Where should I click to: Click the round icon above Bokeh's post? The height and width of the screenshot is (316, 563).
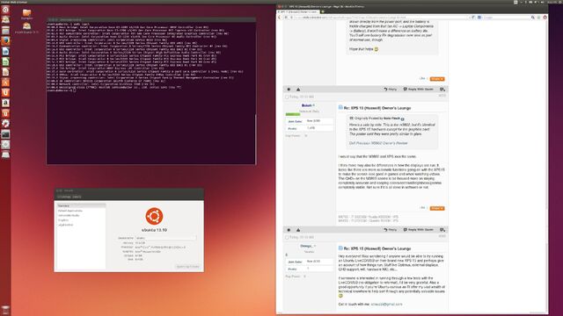289,90
